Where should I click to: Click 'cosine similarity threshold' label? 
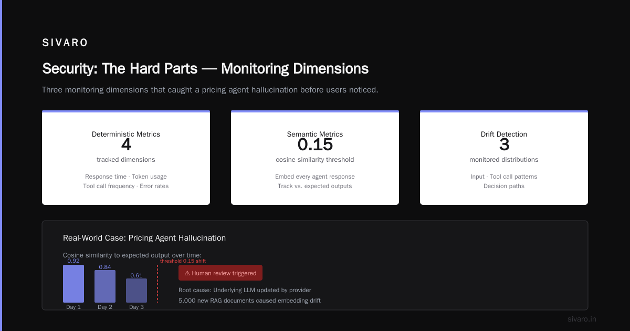click(315, 160)
